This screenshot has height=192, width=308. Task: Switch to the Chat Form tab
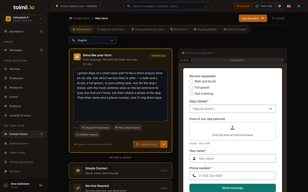[x=178, y=29]
